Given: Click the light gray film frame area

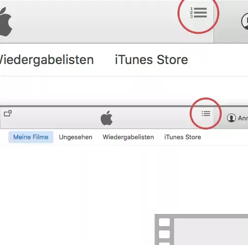Looking at the screenshot, I should 211,231.
